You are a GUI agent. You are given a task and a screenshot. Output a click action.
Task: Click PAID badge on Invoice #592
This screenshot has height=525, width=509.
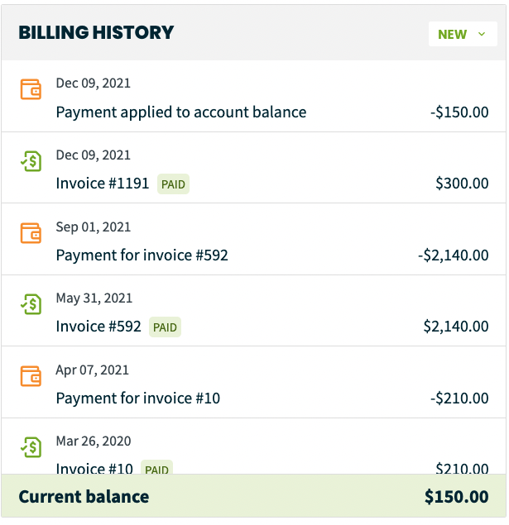[165, 327]
